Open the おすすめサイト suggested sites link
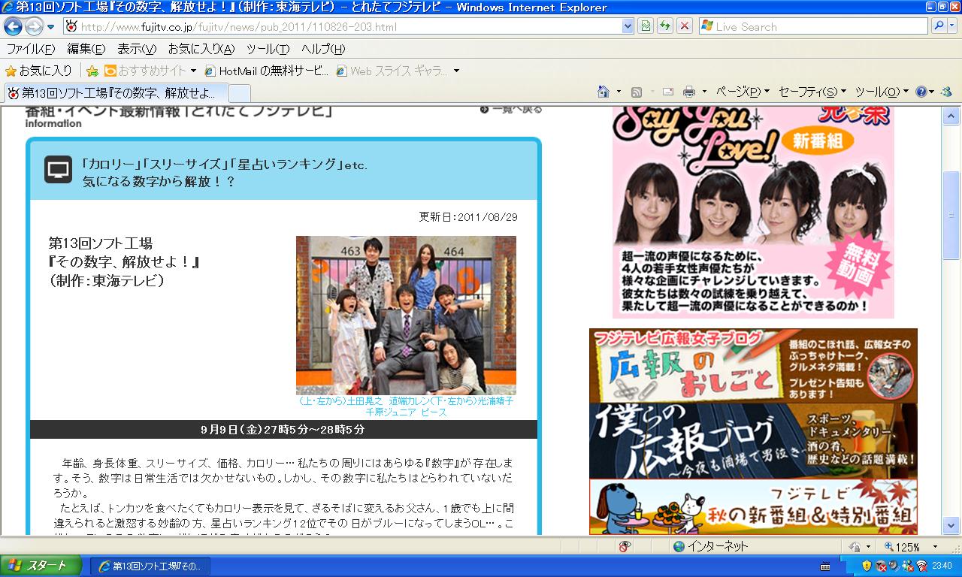 (x=146, y=71)
